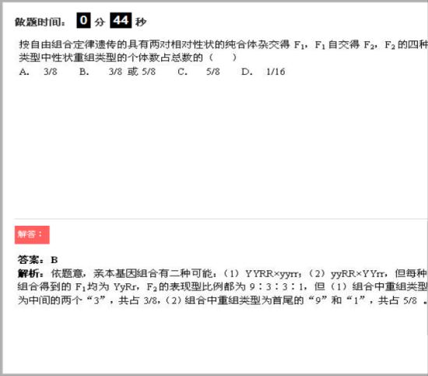This screenshot has width=428, height=376.
Task: Select answer option A. 3/8
Action: point(38,72)
